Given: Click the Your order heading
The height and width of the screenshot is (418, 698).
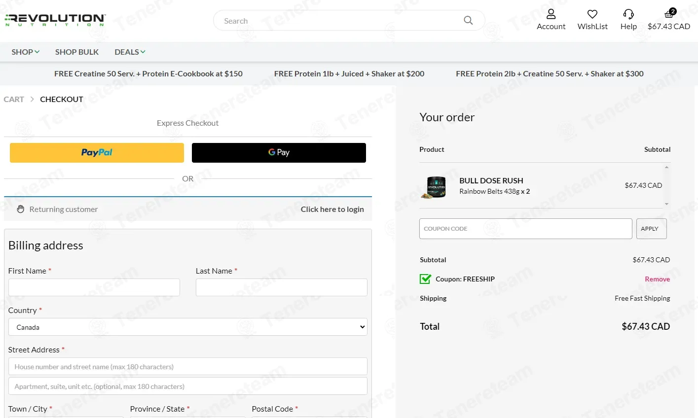Looking at the screenshot, I should pos(447,117).
